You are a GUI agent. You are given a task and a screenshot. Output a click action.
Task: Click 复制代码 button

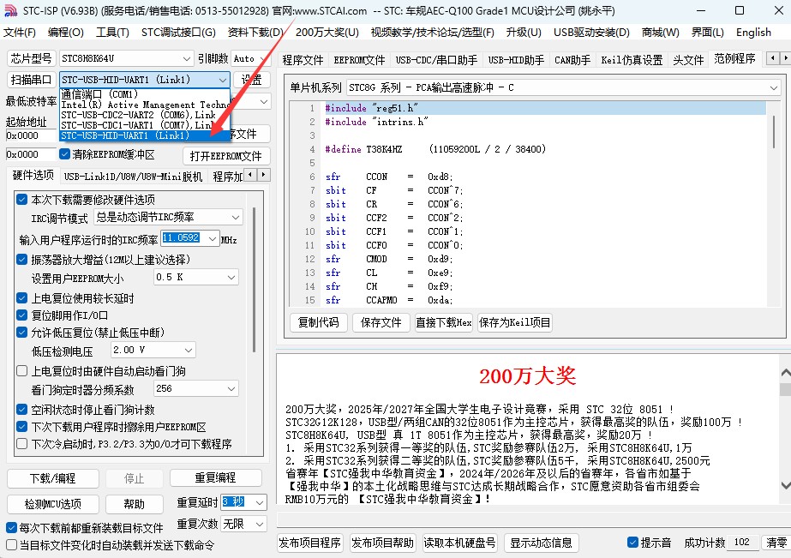(318, 322)
